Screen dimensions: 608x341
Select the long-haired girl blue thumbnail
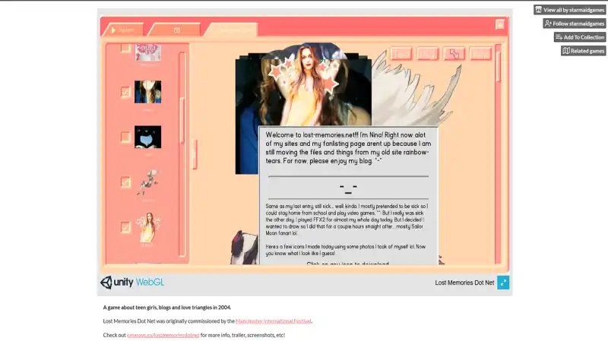147,92
